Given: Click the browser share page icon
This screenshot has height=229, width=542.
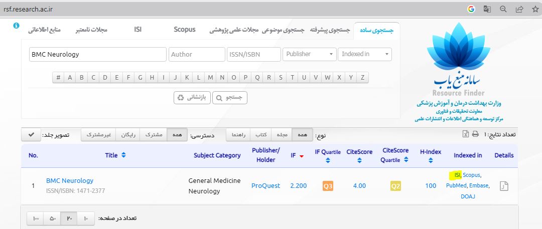Looking at the screenshot, I should click(x=518, y=9).
